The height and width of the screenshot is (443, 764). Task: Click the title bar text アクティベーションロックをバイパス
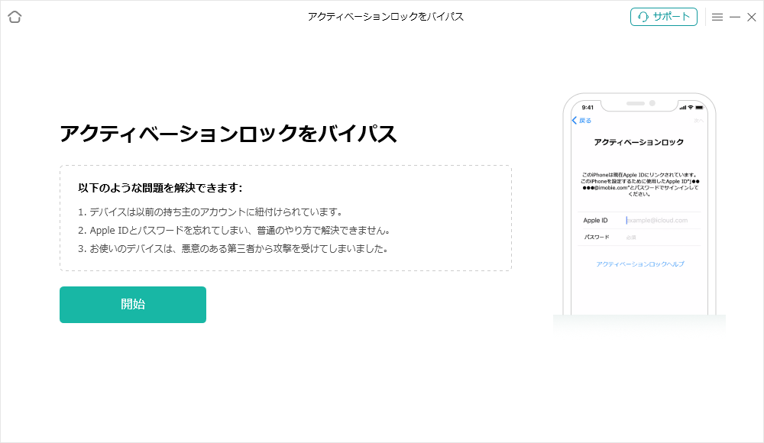point(385,17)
